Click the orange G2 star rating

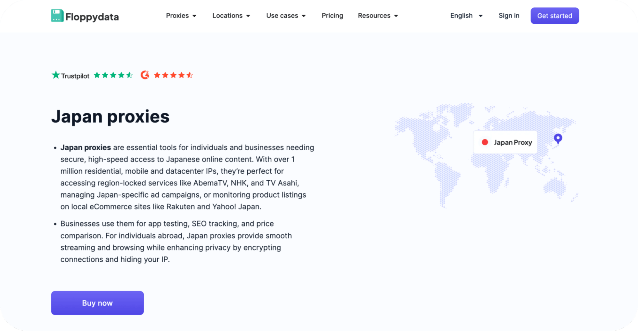[173, 75]
